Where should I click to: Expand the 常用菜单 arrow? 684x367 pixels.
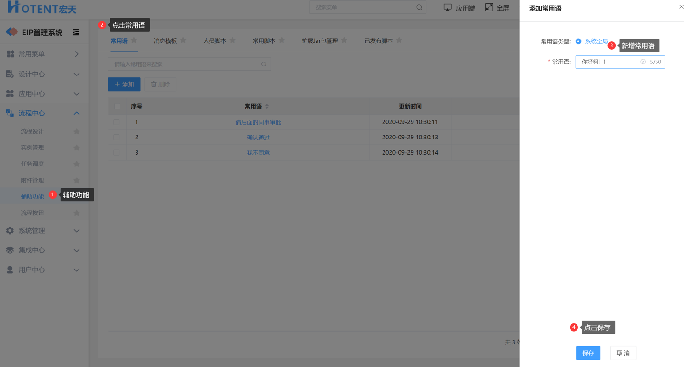pos(77,54)
